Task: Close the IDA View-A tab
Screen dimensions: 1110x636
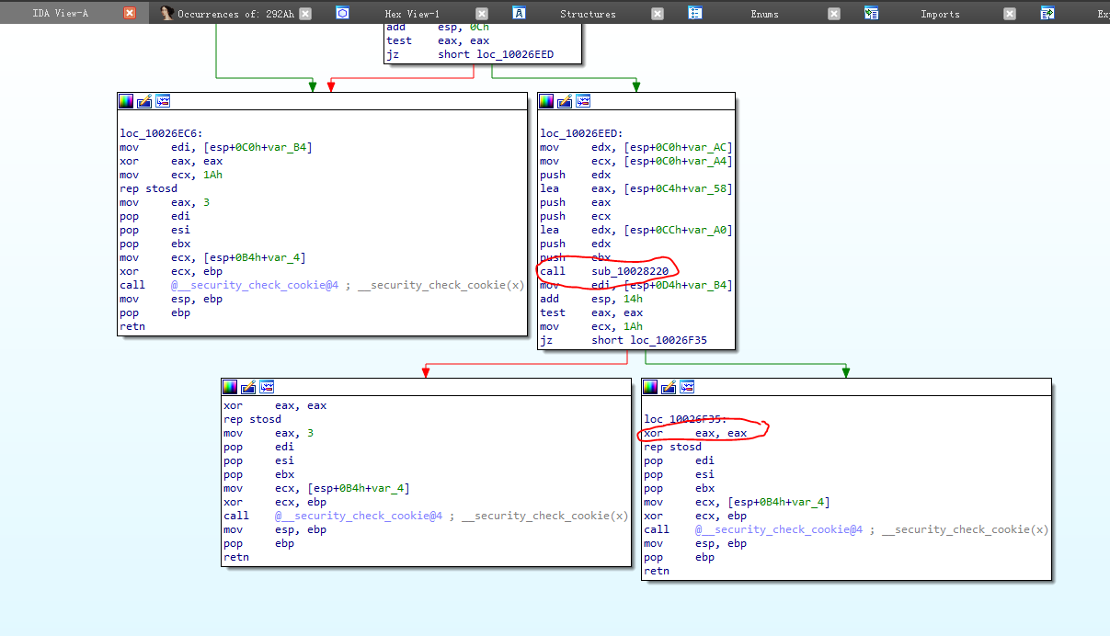Action: 129,13
